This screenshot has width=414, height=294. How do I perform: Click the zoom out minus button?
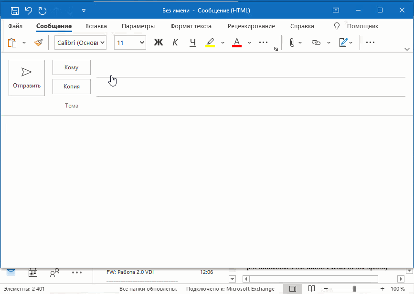click(x=326, y=289)
